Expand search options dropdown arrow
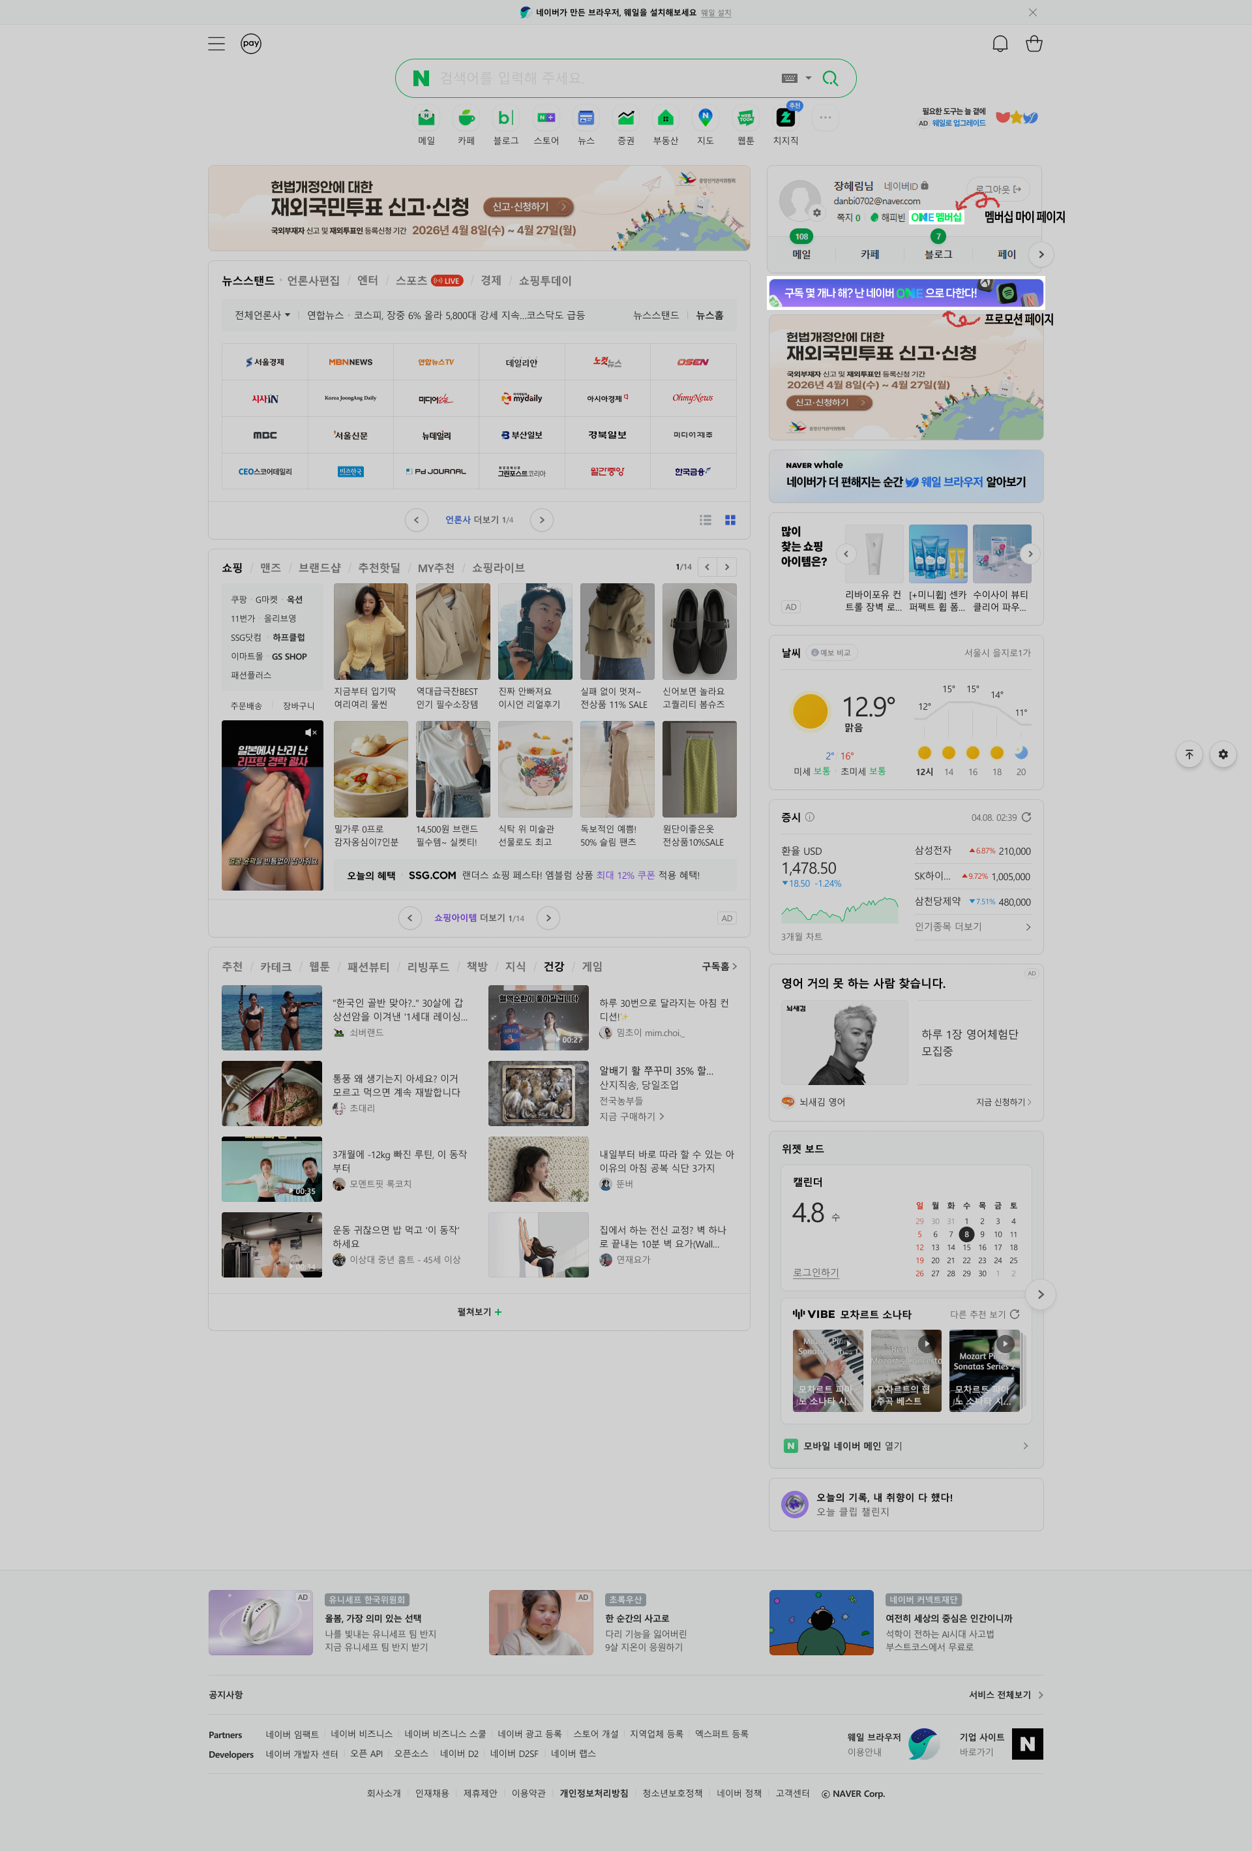Image resolution: width=1252 pixels, height=1851 pixels. click(x=809, y=78)
